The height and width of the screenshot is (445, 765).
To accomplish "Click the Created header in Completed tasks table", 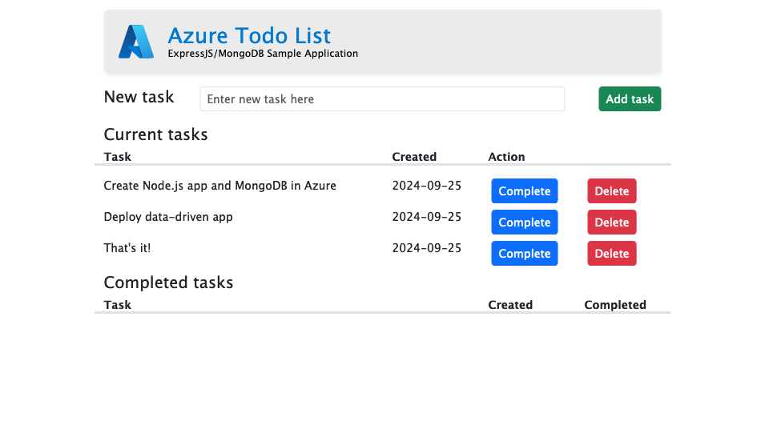I will [510, 305].
